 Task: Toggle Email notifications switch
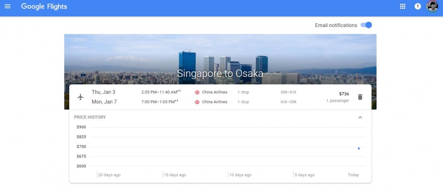[x=366, y=25]
